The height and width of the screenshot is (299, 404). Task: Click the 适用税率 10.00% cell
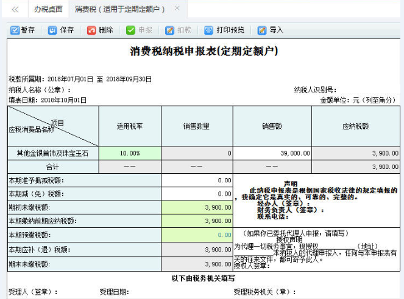click(x=129, y=153)
